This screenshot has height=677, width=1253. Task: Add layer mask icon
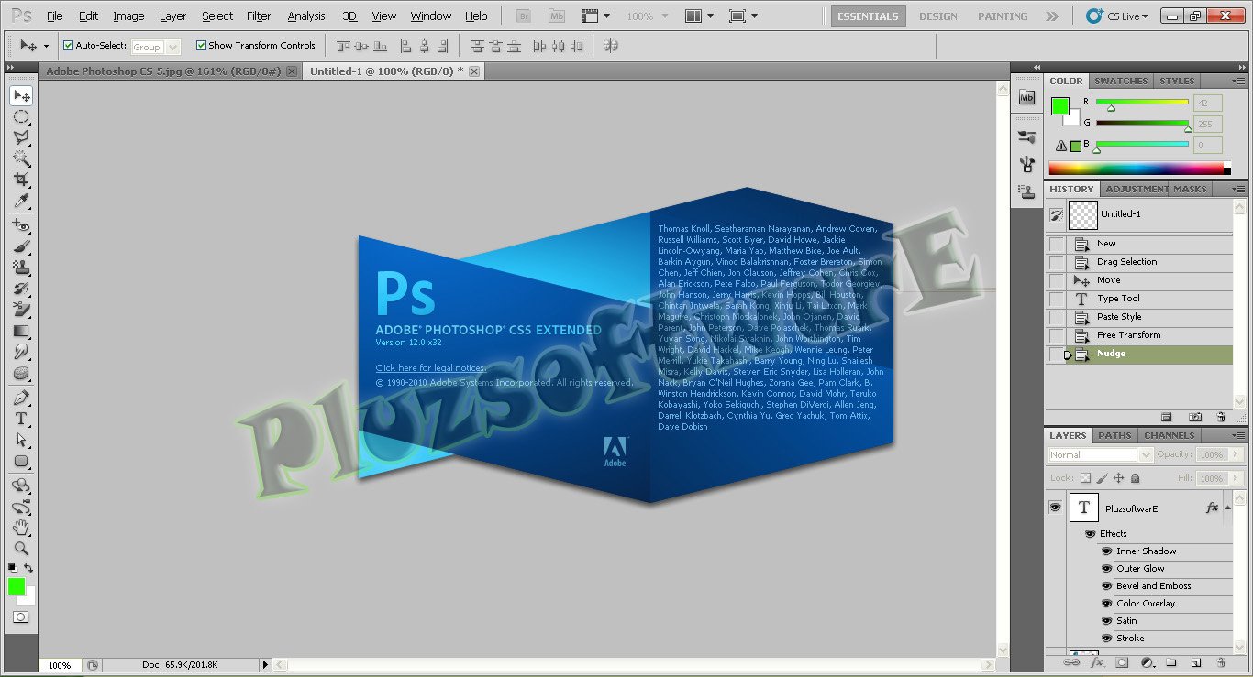coord(1121,661)
